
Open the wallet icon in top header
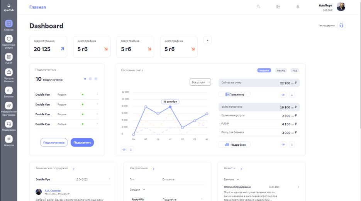point(278,7)
